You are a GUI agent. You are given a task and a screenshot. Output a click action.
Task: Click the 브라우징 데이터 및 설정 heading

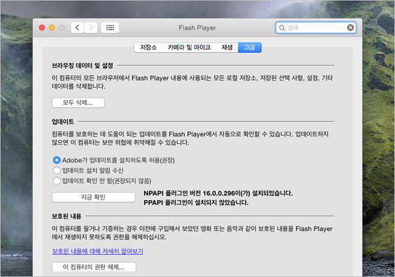pyautogui.click(x=83, y=66)
